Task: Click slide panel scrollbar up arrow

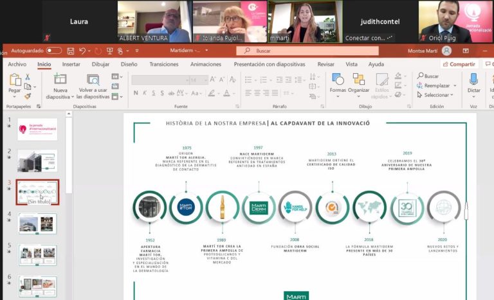Action: click(x=69, y=114)
